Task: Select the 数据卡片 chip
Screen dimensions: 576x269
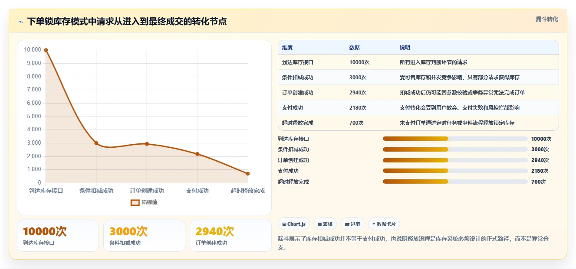Action: (384, 224)
